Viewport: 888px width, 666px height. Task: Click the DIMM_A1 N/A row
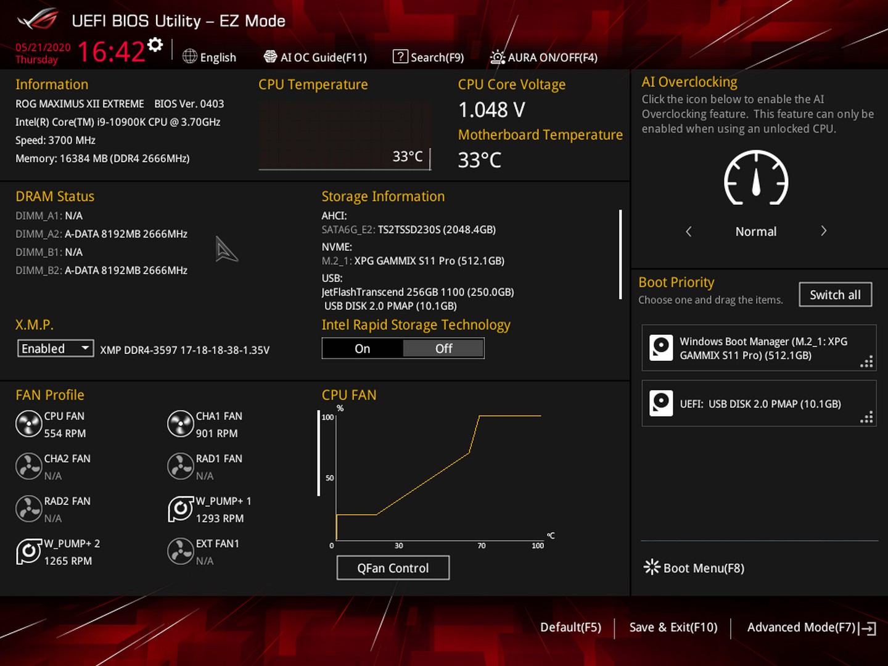(x=49, y=216)
